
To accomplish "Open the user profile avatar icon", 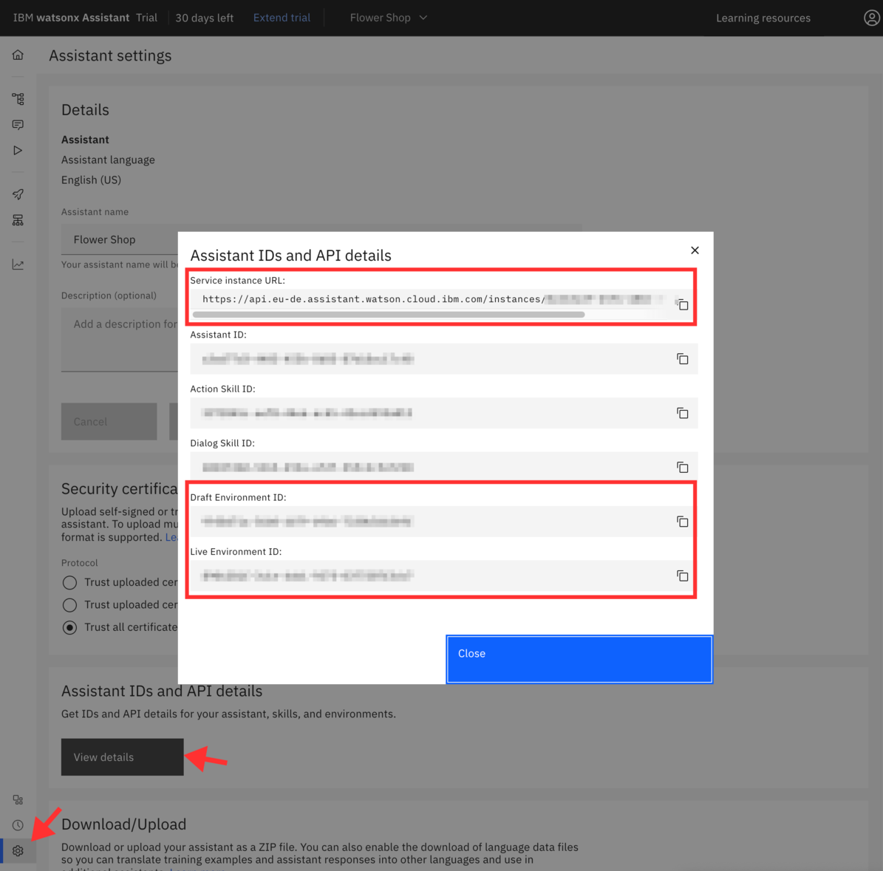I will click(x=871, y=18).
